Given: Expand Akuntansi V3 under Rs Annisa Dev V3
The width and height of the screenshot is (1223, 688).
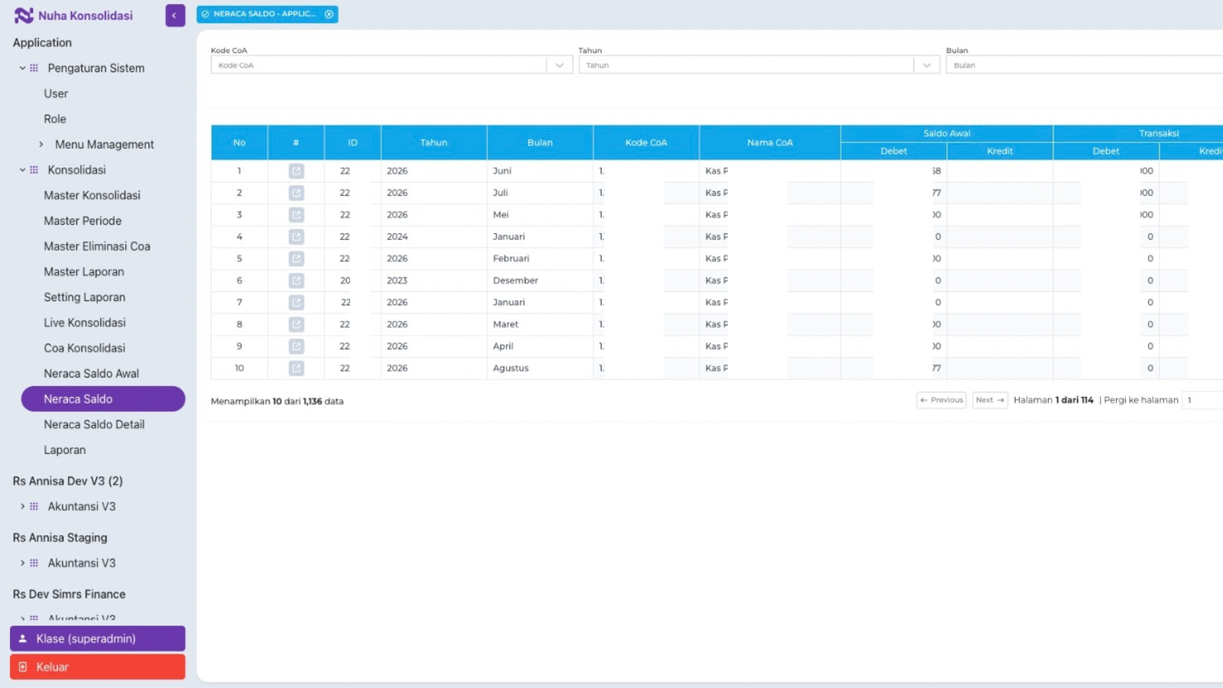Looking at the screenshot, I should click(23, 506).
